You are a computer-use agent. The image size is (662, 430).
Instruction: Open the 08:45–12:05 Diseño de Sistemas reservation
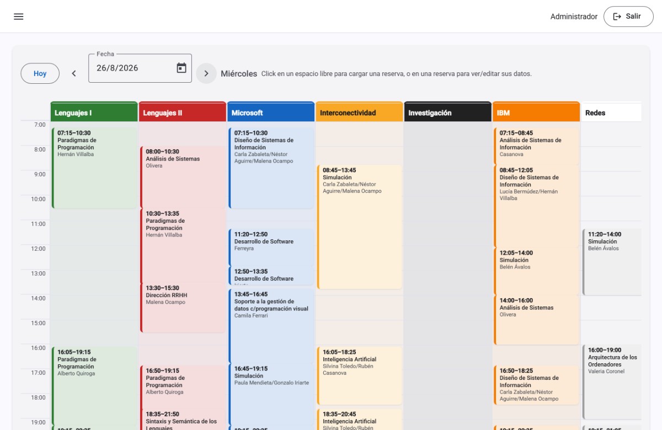tap(537, 206)
